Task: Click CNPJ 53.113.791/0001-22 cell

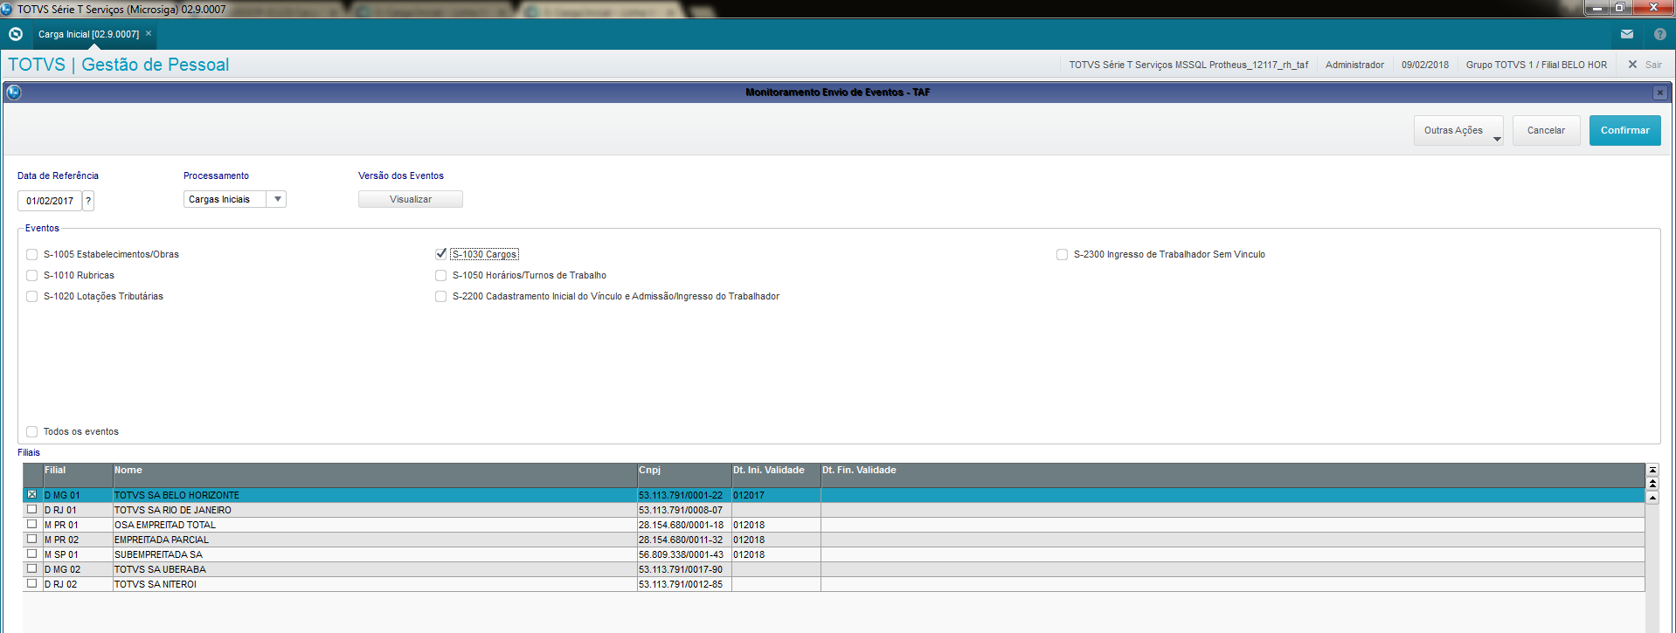Action: click(684, 495)
